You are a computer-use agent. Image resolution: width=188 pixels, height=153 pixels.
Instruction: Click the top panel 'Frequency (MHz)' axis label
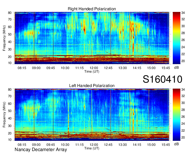pos(4,38)
